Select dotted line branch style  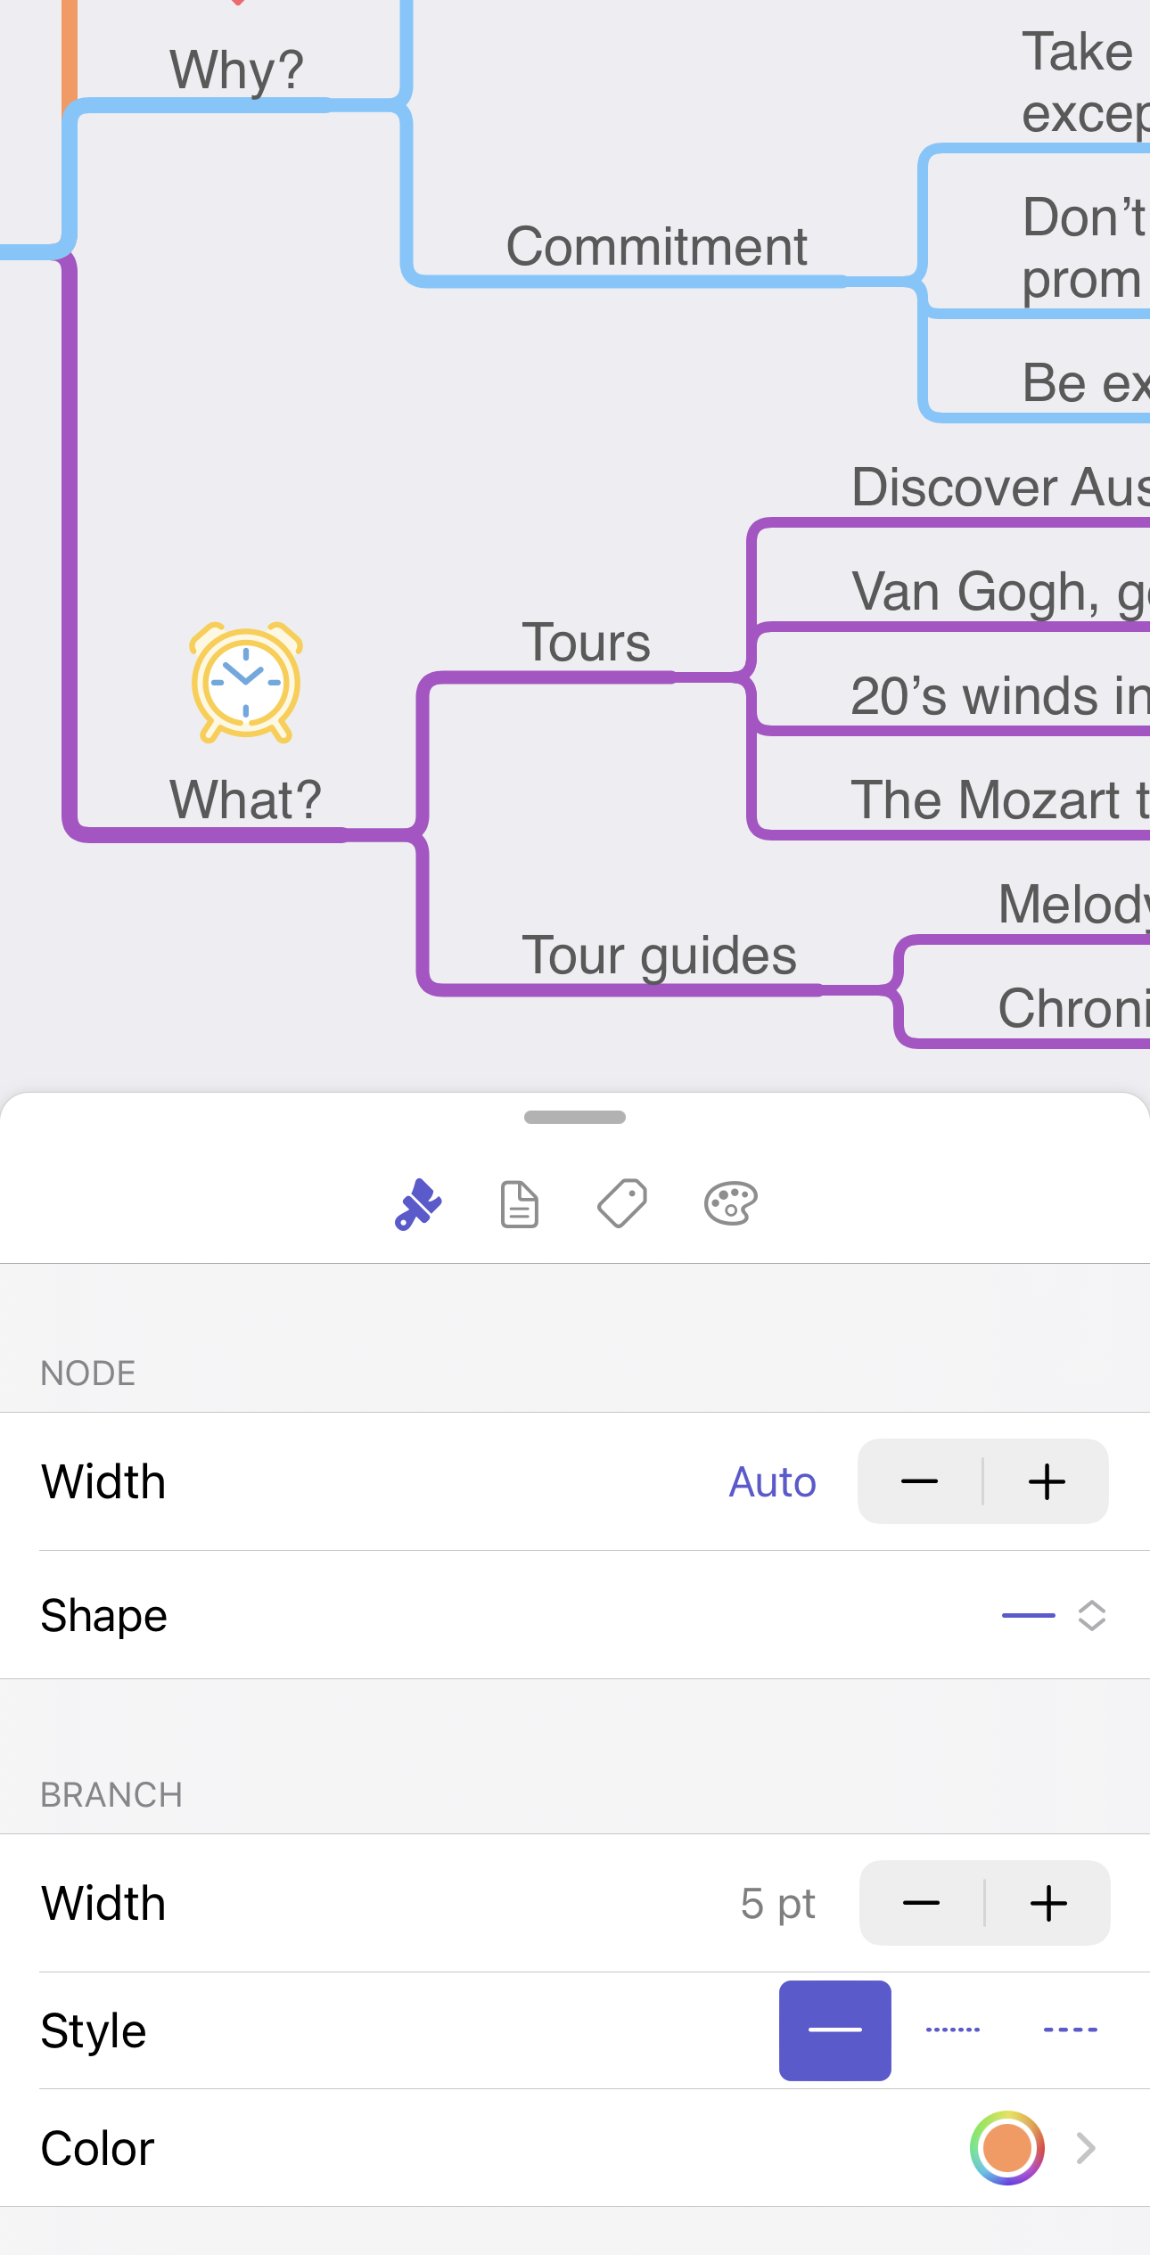(953, 2030)
